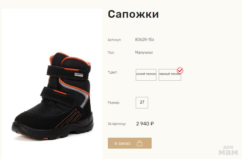Screen dimensions: 242x159
Task: Click the Мальчики gender value
Action: [x=144, y=52]
